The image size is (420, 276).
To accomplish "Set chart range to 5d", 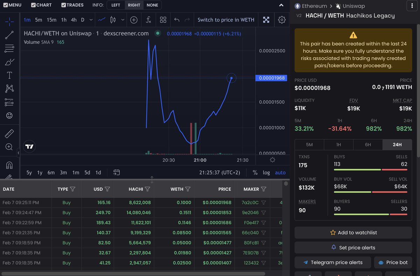I will point(87,173).
